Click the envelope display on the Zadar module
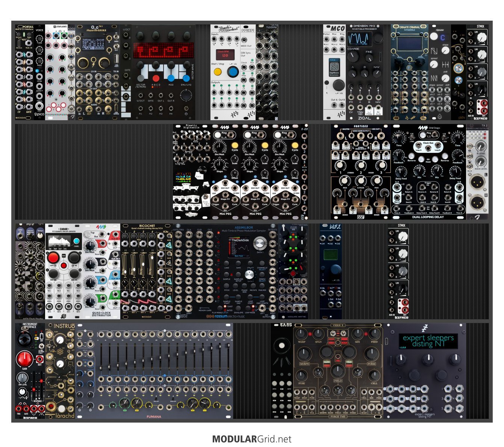This screenshot has height=447, width=504. coord(60,241)
